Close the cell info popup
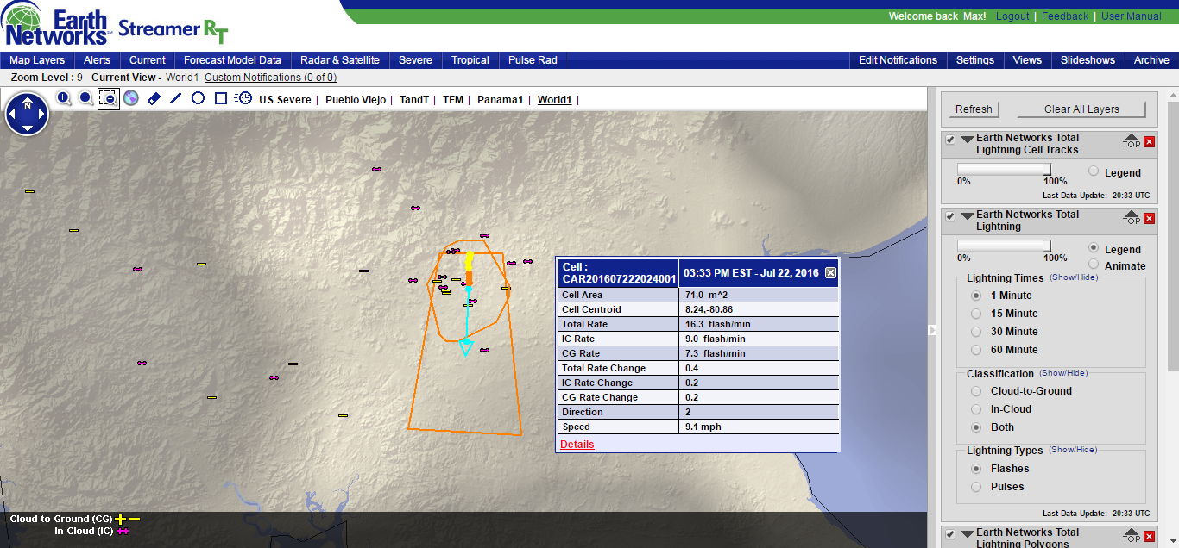This screenshot has width=1179, height=548. point(830,273)
